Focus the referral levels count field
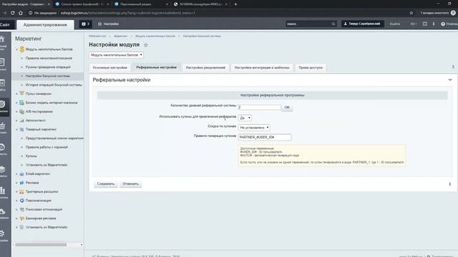The width and height of the screenshot is (458, 257). [259, 107]
